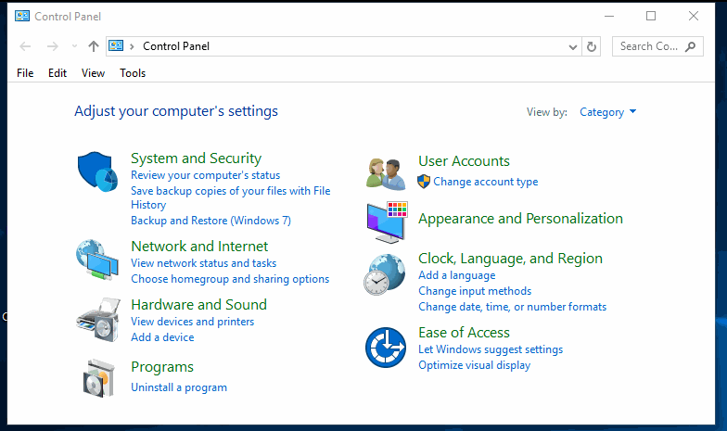Open the recent locations dropdown arrow
The width and height of the screenshot is (727, 431).
(x=74, y=46)
